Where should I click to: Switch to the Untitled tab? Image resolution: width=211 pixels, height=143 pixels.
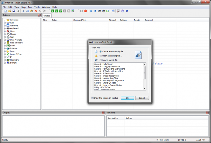(x=47, y=16)
